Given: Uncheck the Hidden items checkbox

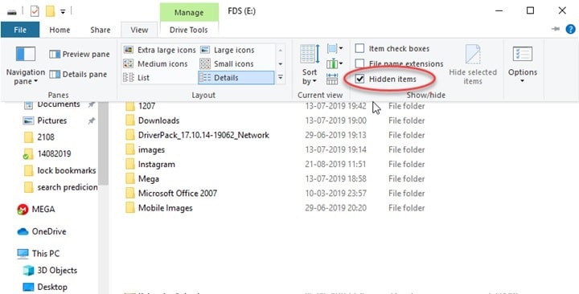Looking at the screenshot, I should point(359,79).
